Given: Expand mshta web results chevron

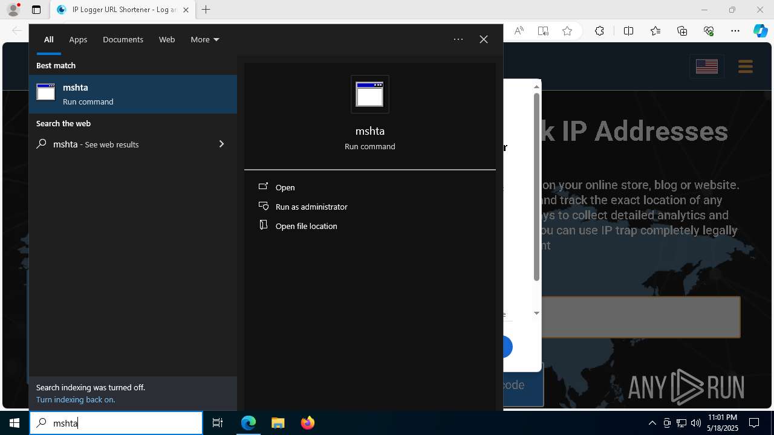Looking at the screenshot, I should coord(221,144).
